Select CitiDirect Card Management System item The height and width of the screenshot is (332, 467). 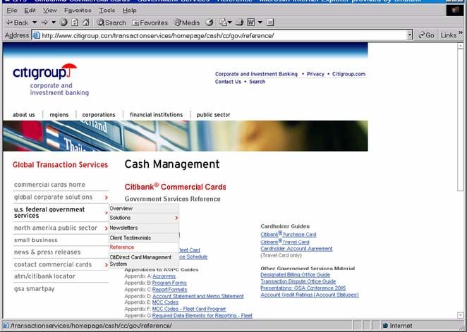[x=144, y=261]
